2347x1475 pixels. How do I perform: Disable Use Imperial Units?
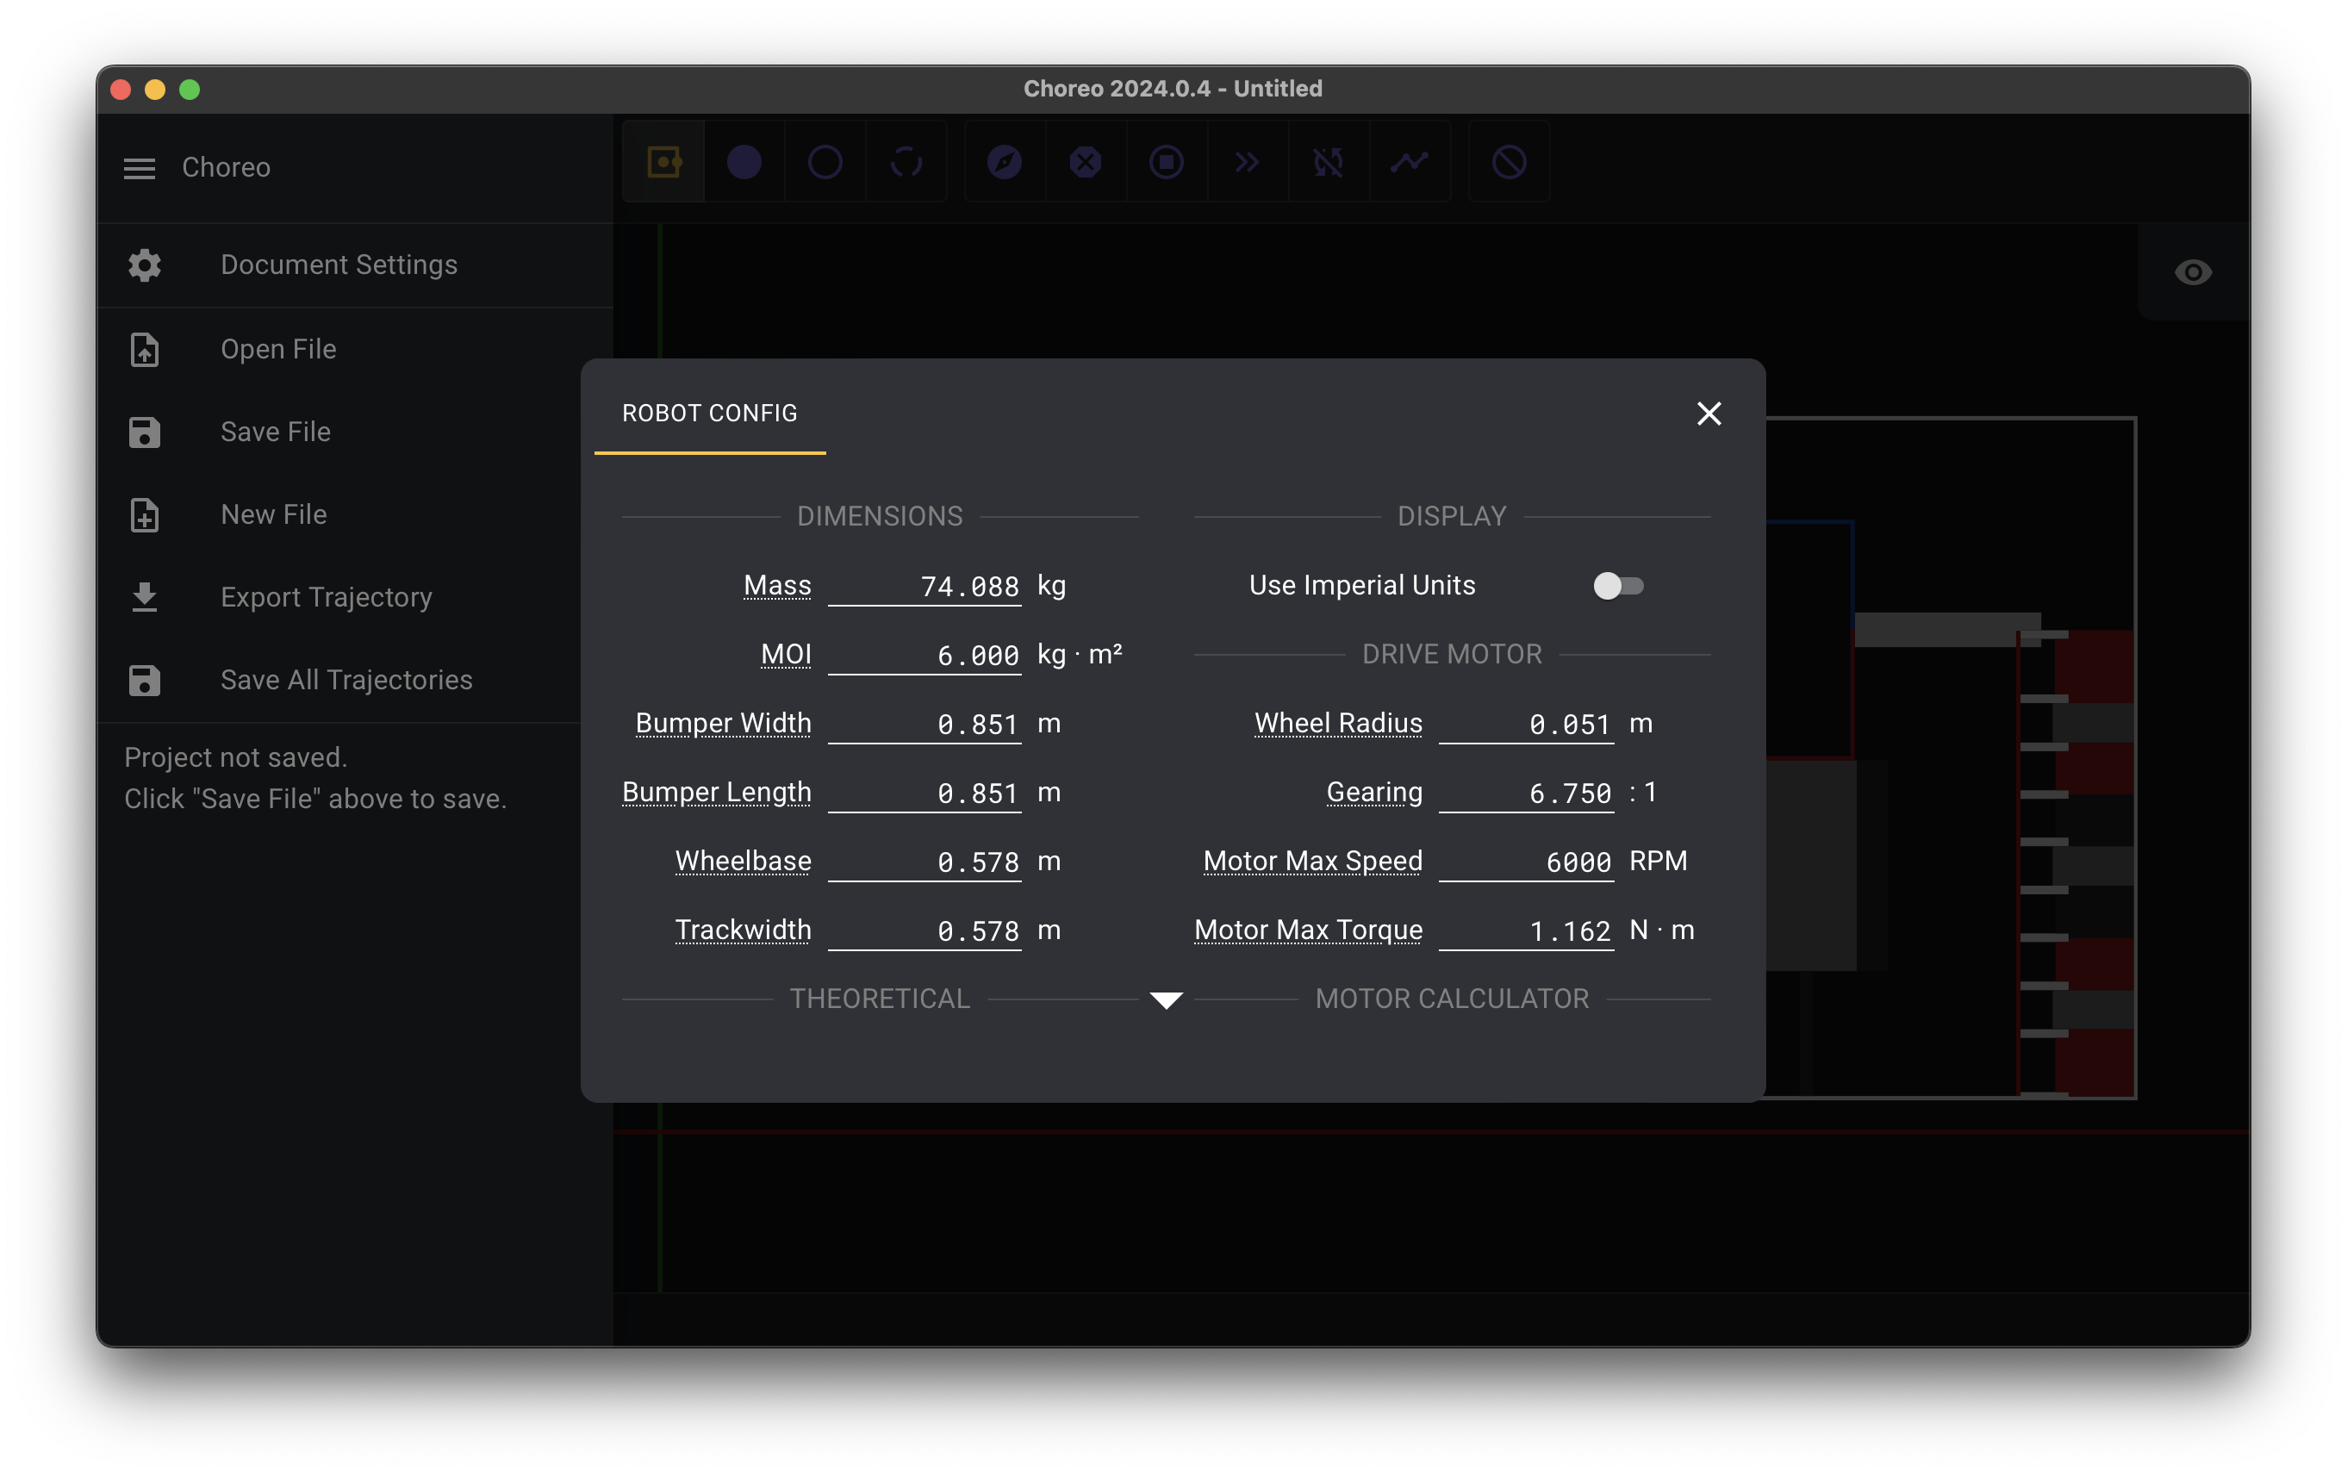tap(1619, 585)
